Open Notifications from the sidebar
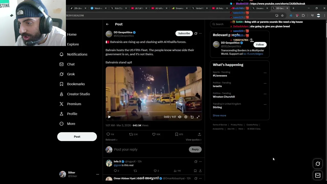This screenshot has height=184, width=327. (74, 54)
